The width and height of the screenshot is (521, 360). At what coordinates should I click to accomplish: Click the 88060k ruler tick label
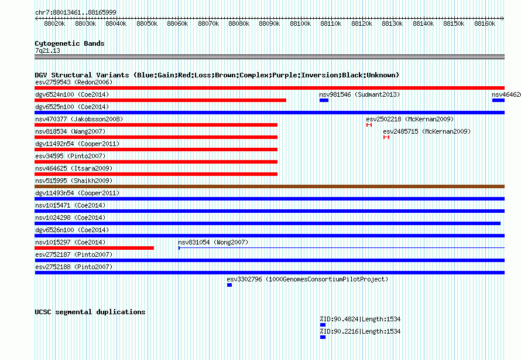(x=177, y=23)
